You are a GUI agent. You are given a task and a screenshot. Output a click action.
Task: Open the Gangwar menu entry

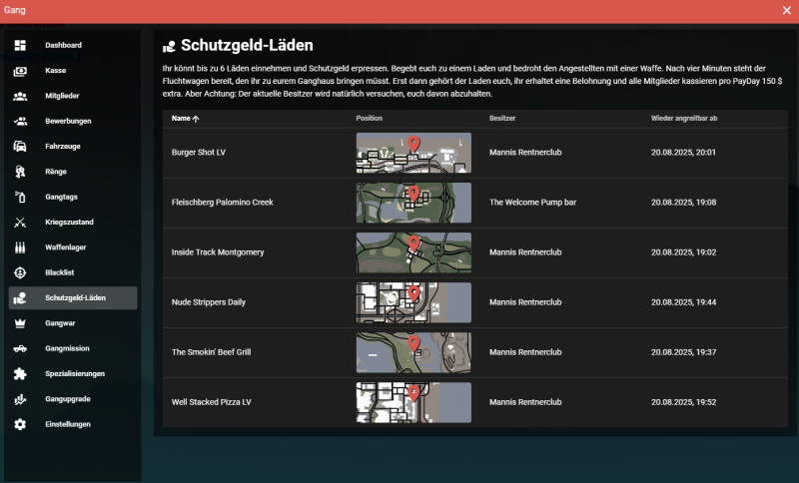[x=73, y=323]
